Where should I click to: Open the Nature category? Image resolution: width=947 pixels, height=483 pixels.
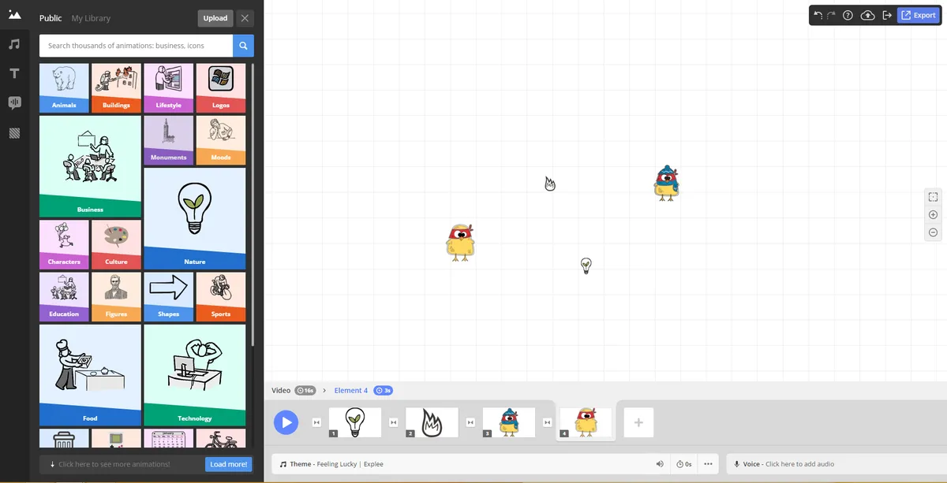tap(194, 218)
